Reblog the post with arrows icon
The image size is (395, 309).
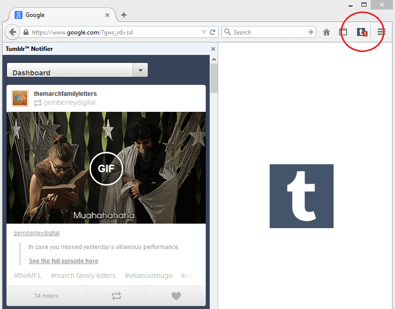(116, 296)
